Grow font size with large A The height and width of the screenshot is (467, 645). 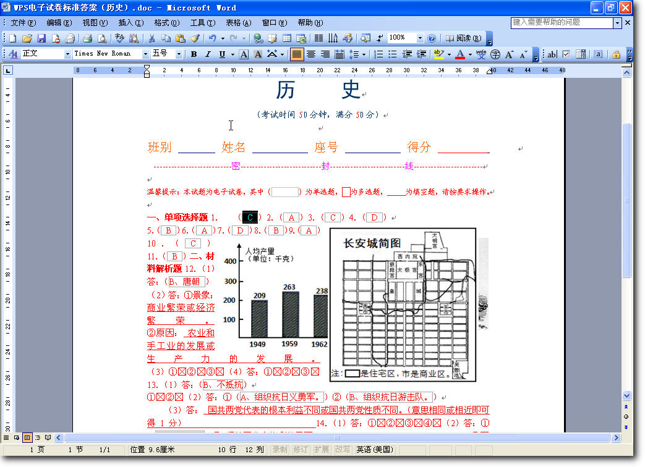(x=509, y=54)
